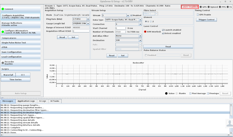This screenshot has width=233, height=137.
Task: Click the grey Recorder inactive status icon
Action: click(x=3, y=63)
